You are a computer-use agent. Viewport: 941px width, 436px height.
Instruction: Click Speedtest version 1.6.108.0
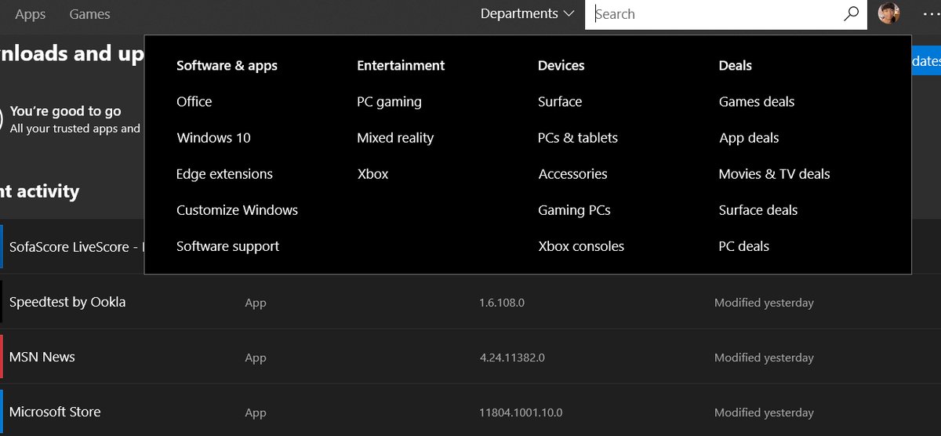[x=502, y=303]
